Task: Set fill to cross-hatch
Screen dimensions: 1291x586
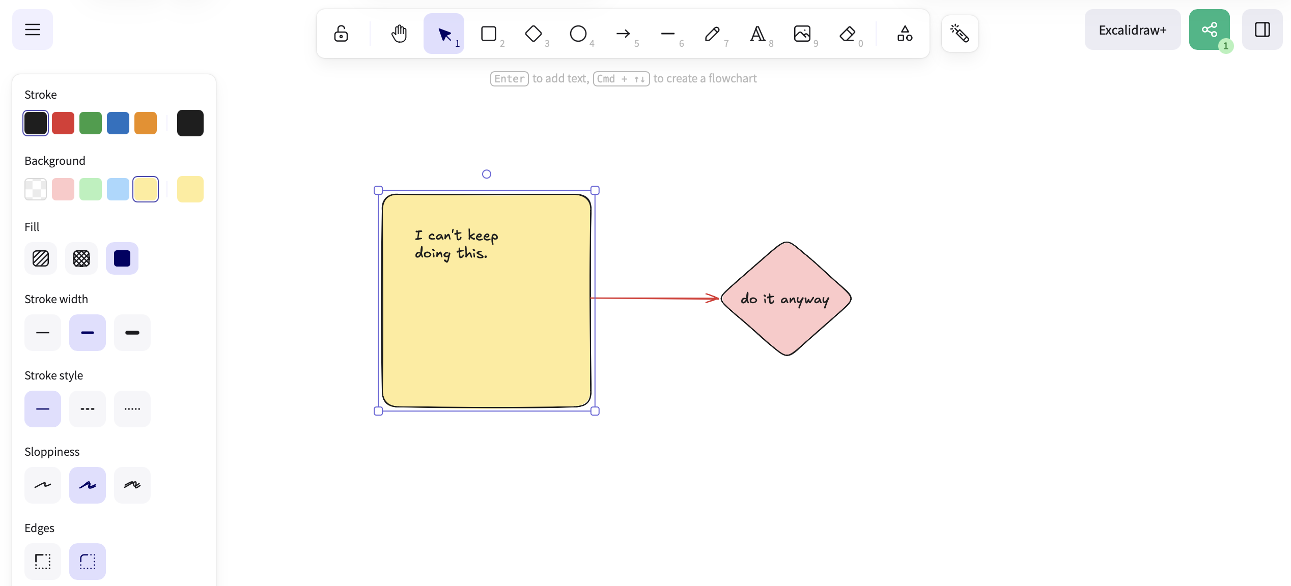Action: point(81,258)
